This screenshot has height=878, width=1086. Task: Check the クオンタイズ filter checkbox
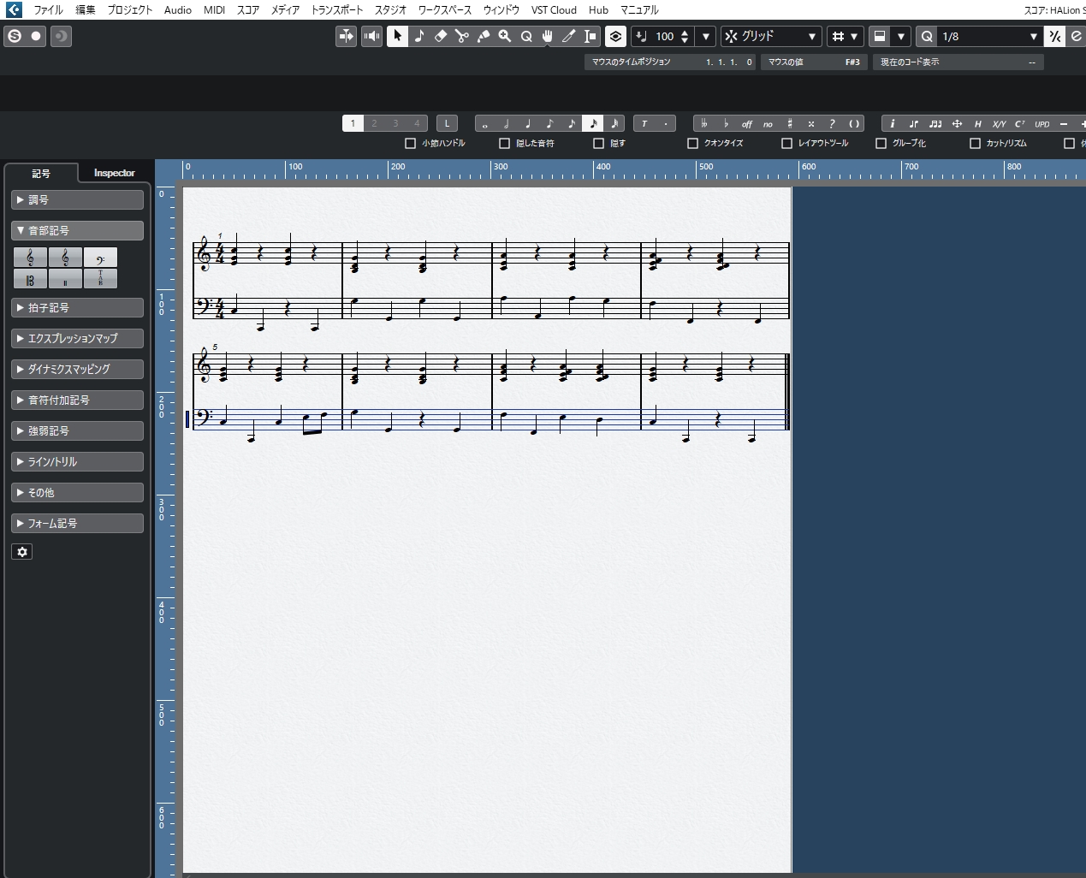pos(693,144)
